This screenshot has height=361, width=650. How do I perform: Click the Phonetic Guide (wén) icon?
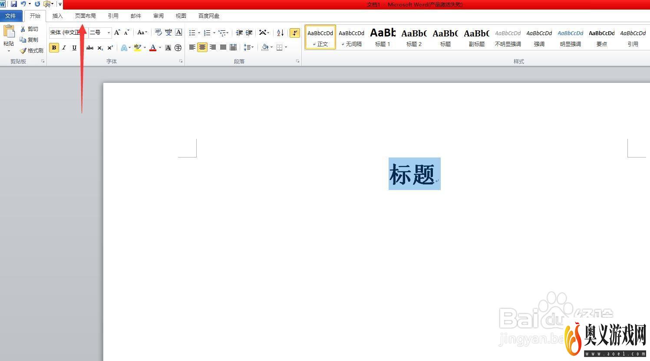point(168,33)
